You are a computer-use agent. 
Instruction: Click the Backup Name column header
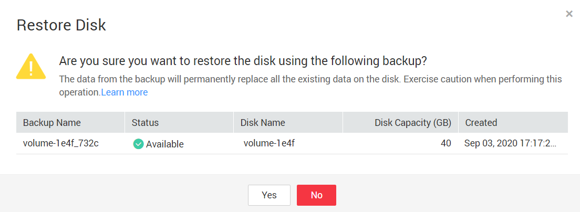tap(52, 122)
